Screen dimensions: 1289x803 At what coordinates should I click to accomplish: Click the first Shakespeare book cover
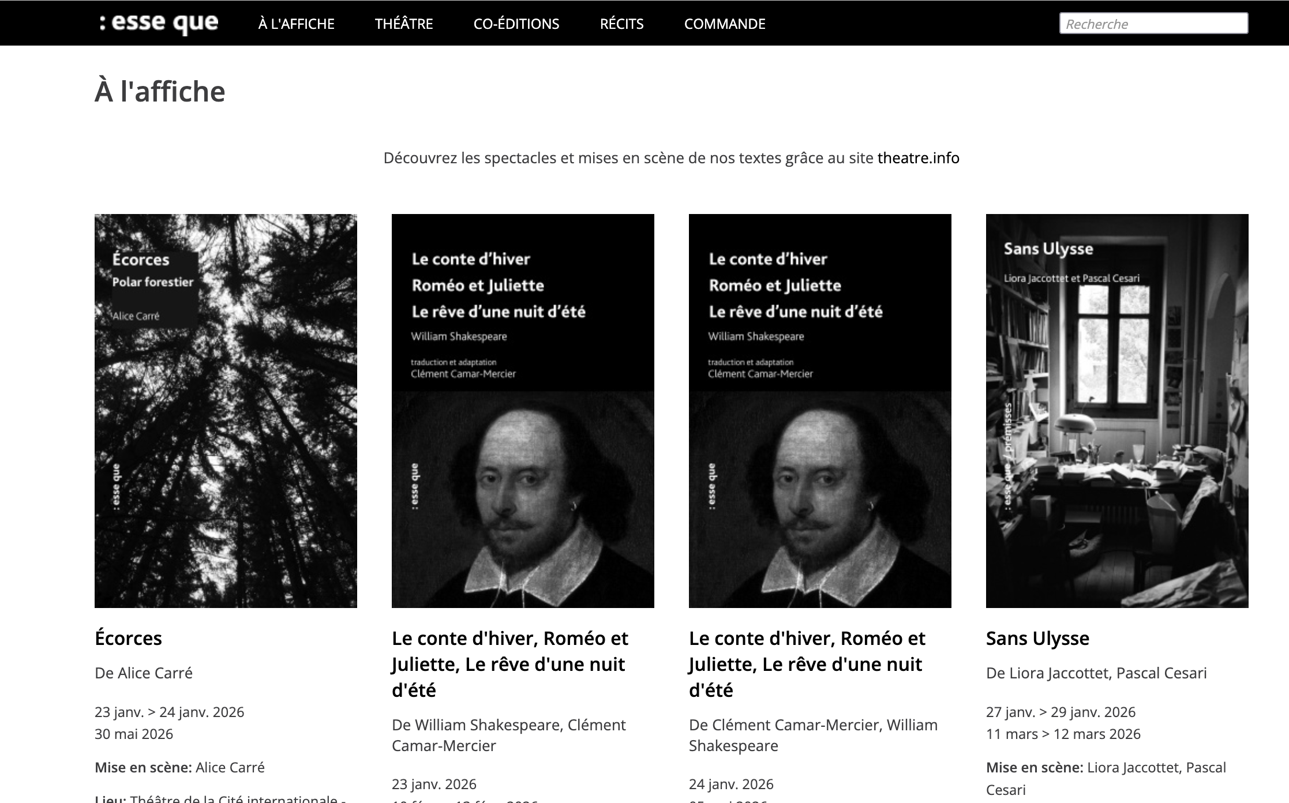(x=523, y=411)
